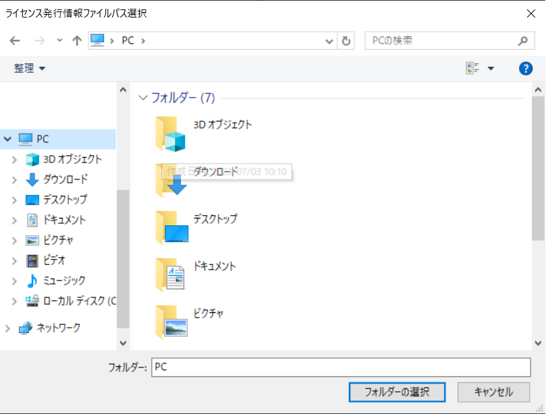The width and height of the screenshot is (546, 414).
Task: Collapse the フォルダー (7) group
Action: click(x=142, y=98)
